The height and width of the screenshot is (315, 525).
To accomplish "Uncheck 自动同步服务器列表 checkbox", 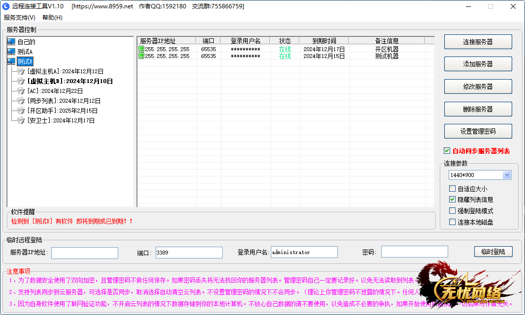I will pos(447,151).
